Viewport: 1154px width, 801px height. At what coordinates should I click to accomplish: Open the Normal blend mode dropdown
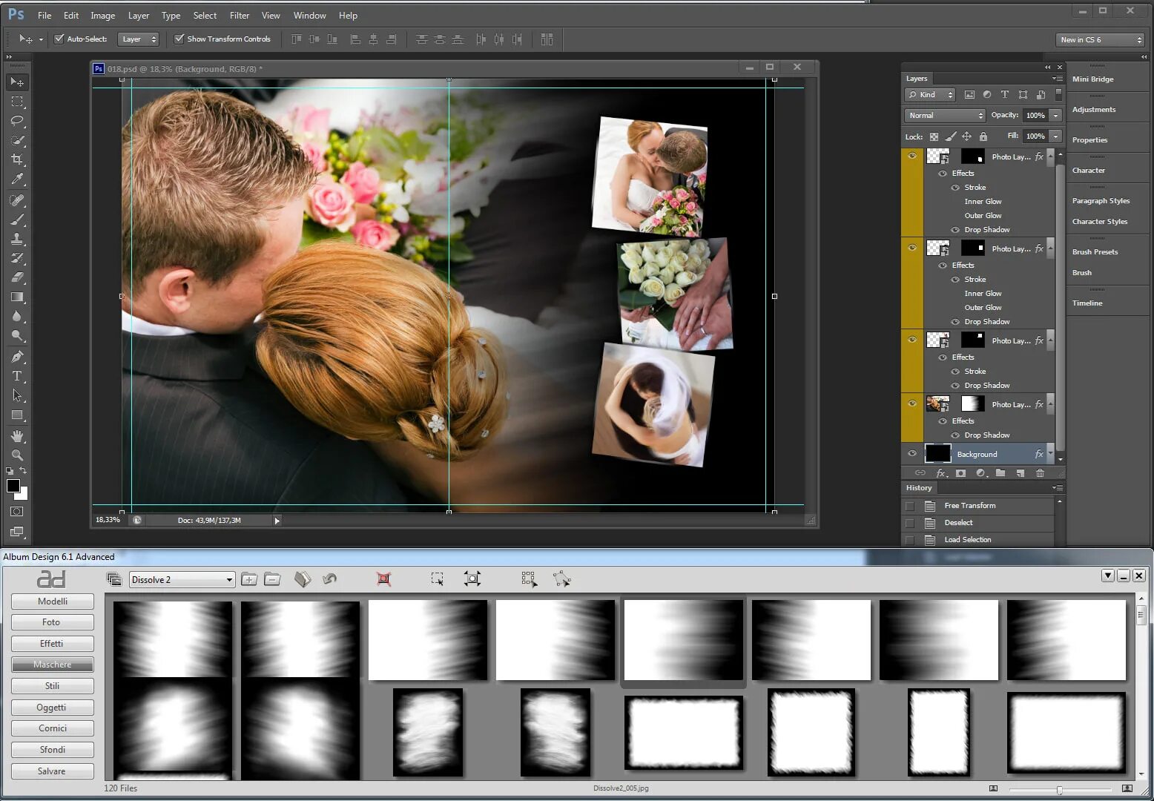[945, 116]
